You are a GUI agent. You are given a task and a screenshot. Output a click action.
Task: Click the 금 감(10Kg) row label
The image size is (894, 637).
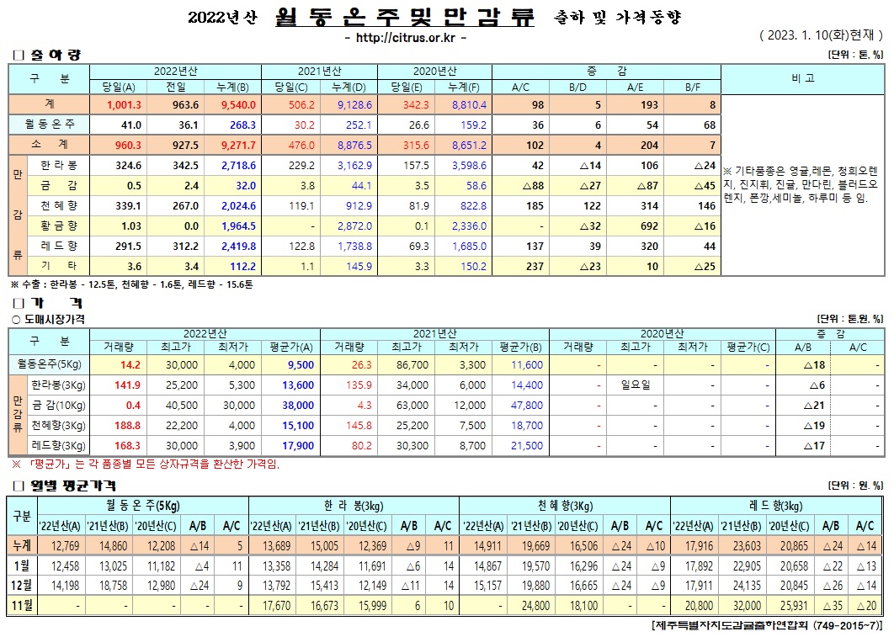58,405
